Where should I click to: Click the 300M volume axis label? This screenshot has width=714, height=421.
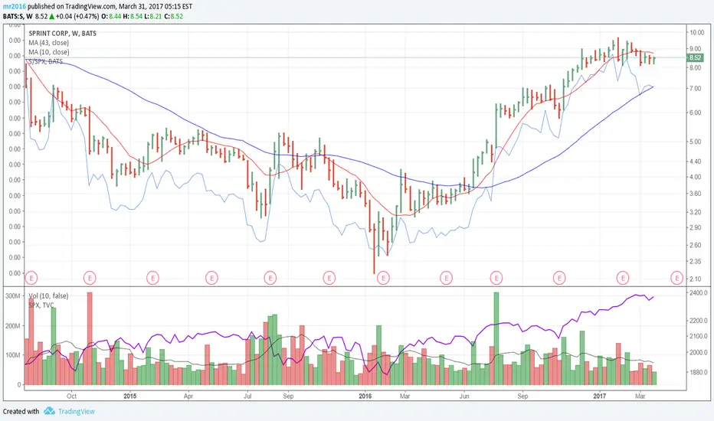coord(13,295)
